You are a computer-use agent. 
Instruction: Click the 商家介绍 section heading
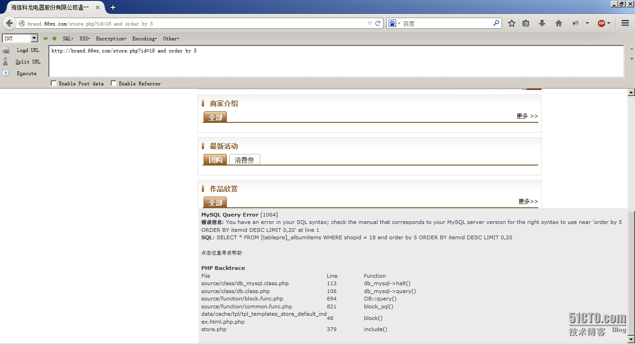coord(224,103)
